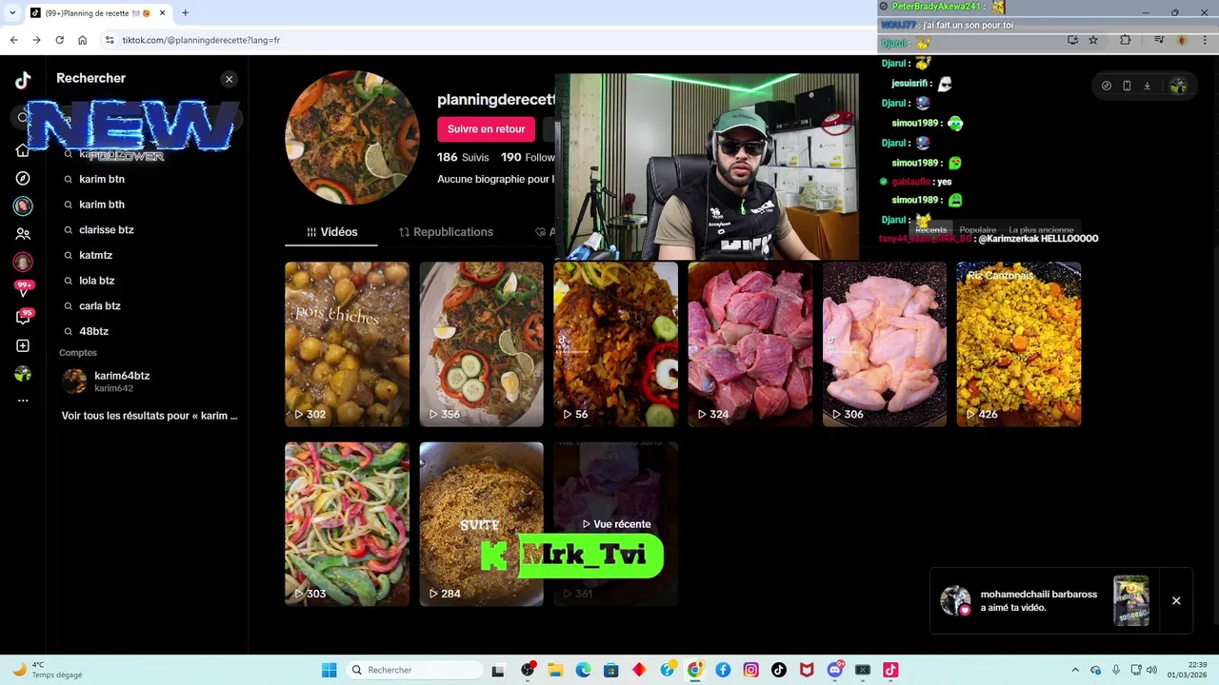Open Instagram from the taskbar
Screen dimensions: 1219x685
click(x=750, y=670)
